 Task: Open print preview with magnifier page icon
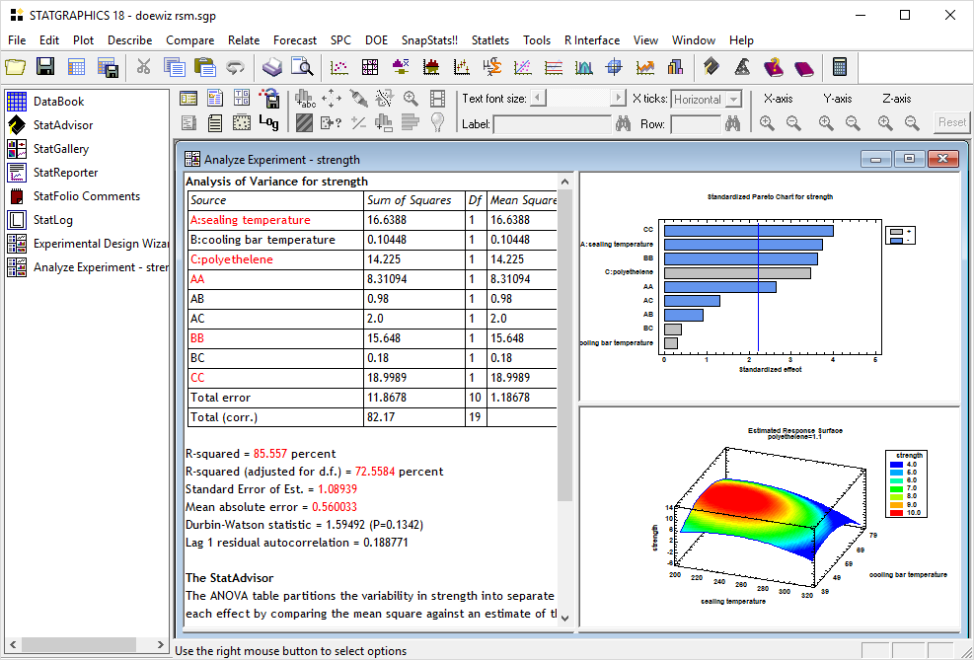click(303, 67)
